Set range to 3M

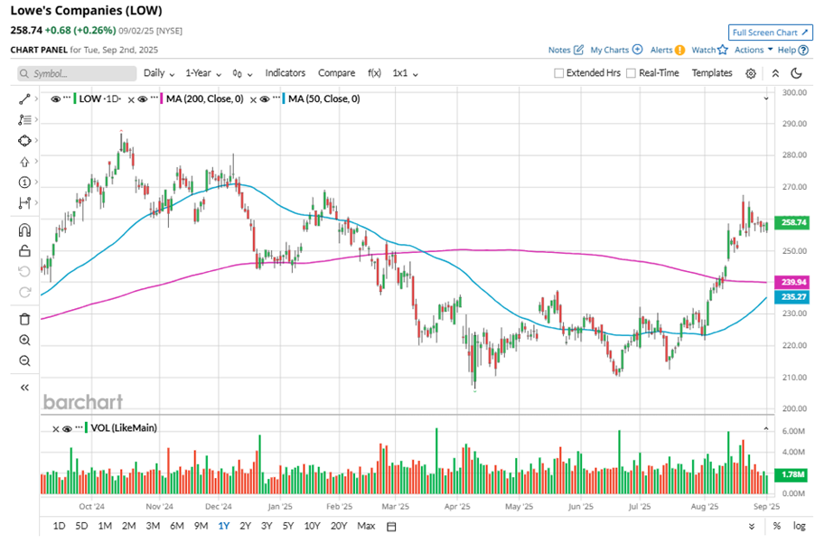153,526
